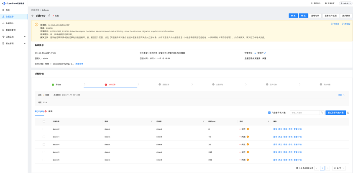Go back using the arrow beside tidb-ob
Screen dimensions: 353x173
point(33,16)
